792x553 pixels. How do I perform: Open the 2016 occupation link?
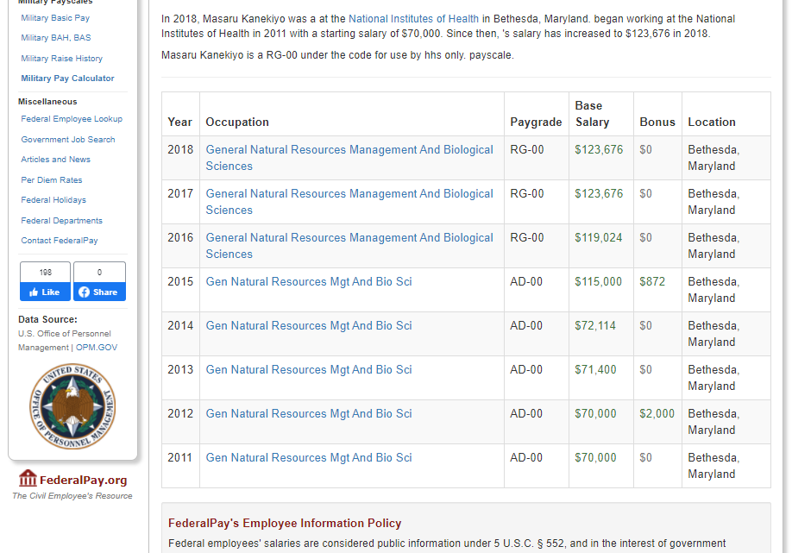click(349, 245)
